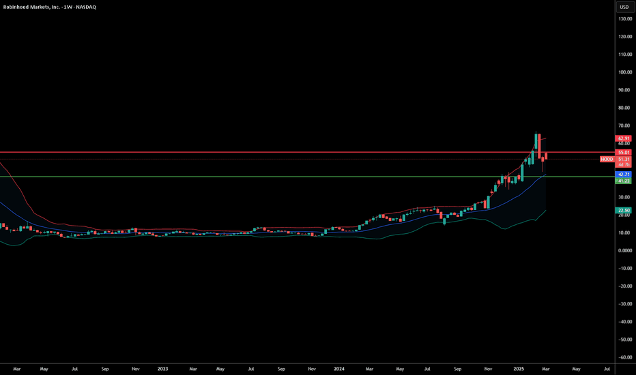Click the green 41.23 price level label

tap(624, 181)
